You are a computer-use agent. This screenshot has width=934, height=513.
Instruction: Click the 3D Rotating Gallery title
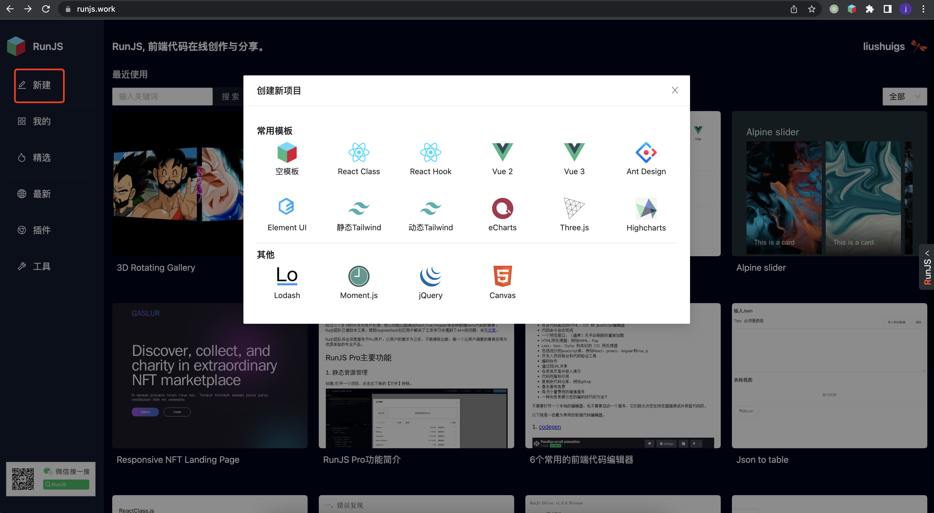click(155, 268)
